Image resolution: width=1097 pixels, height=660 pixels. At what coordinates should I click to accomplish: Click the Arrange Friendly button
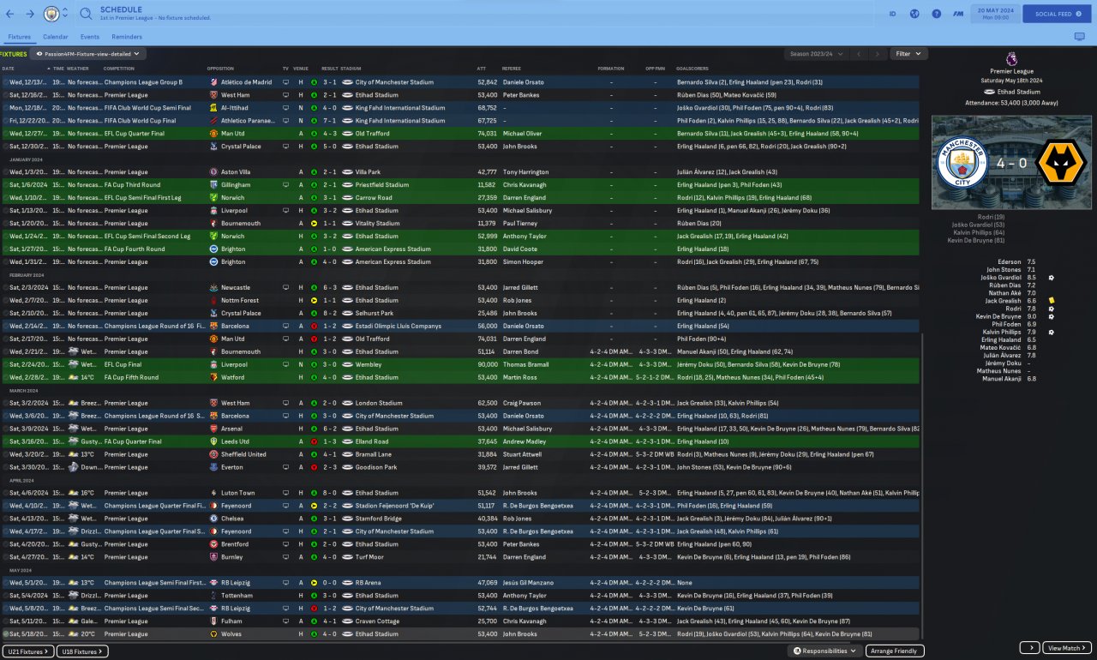pyautogui.click(x=896, y=651)
